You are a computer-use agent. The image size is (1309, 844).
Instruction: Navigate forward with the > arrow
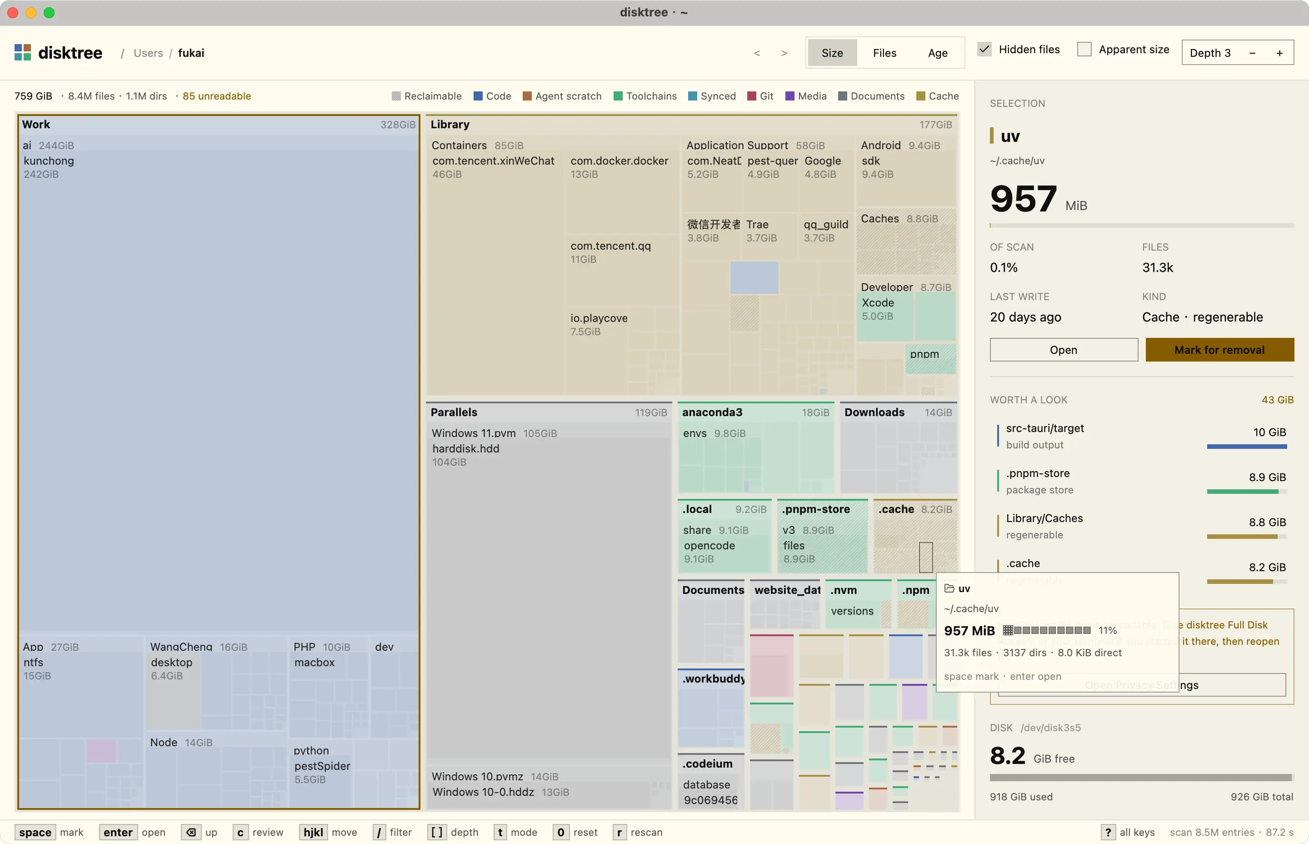(x=784, y=53)
